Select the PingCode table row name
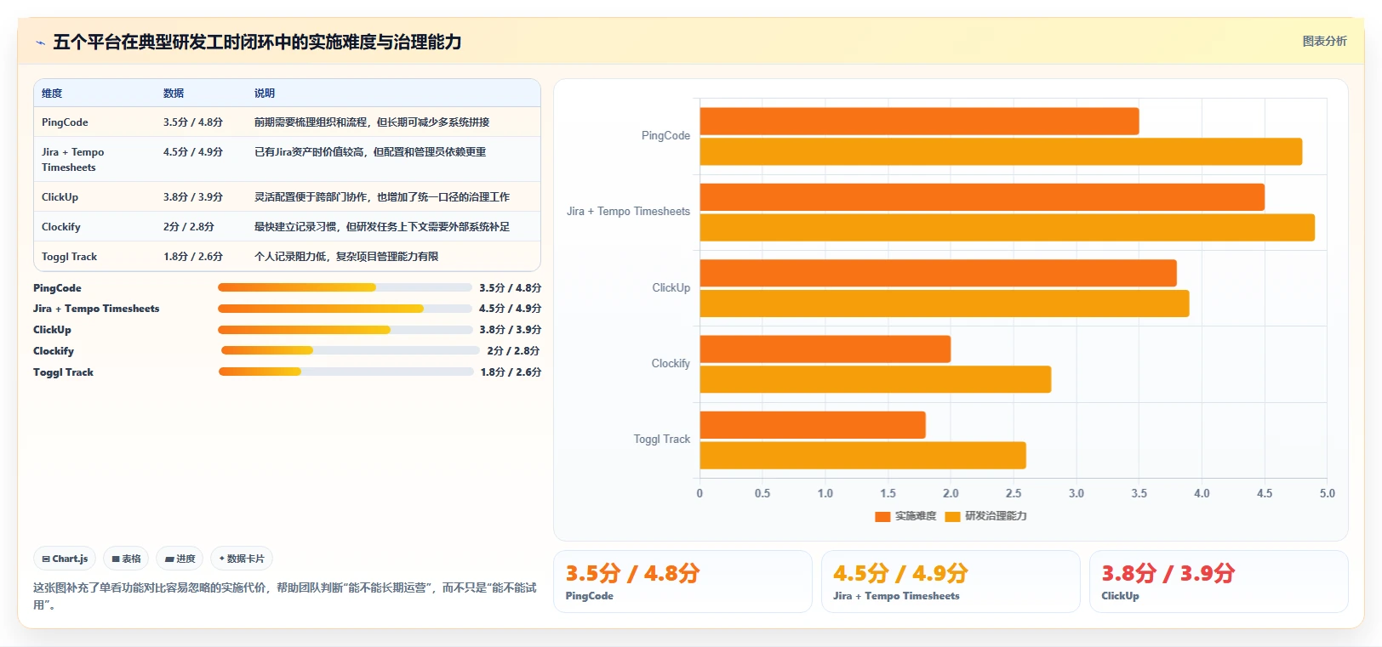Viewport: 1382px width, 647px height. click(x=65, y=122)
